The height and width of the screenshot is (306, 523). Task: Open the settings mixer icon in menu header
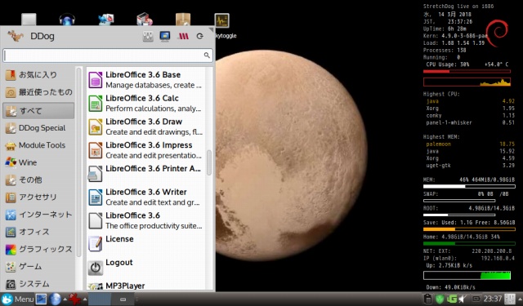(x=148, y=36)
